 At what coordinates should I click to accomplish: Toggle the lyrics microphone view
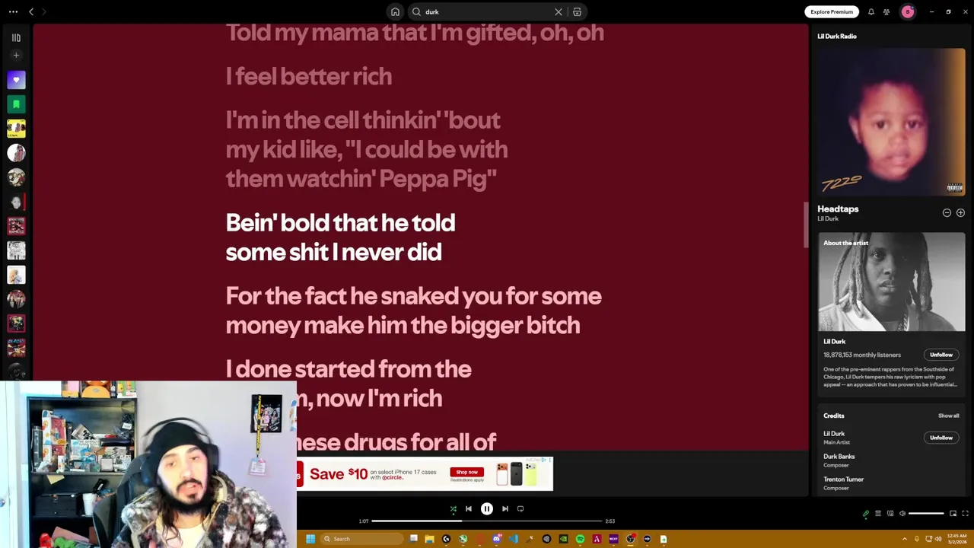(x=865, y=514)
